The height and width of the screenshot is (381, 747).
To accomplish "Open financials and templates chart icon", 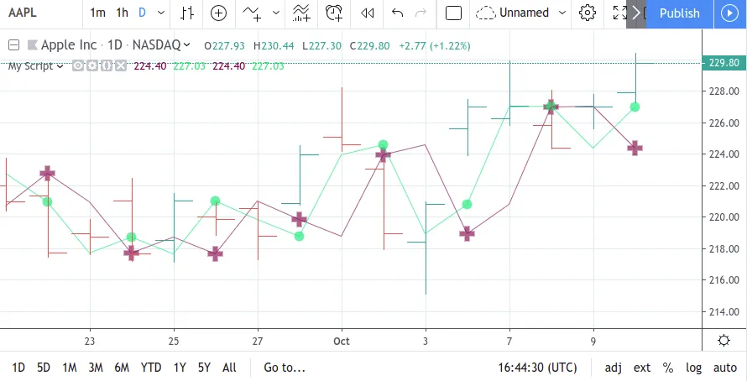I will (x=300, y=13).
